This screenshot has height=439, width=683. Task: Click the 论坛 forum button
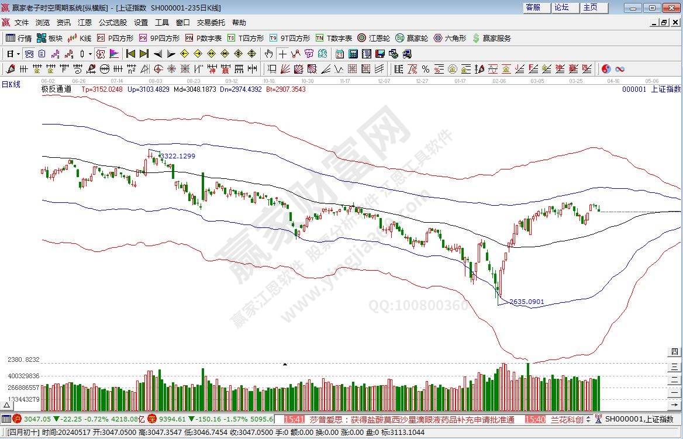tap(561, 8)
